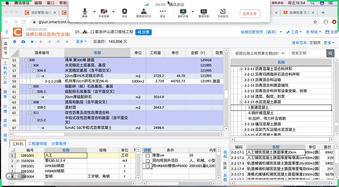This screenshot has height=187, width=339.
Task: Expand the 2-2-11 沥青混凝土混合料拌和 node
Action: [x=241, y=69]
